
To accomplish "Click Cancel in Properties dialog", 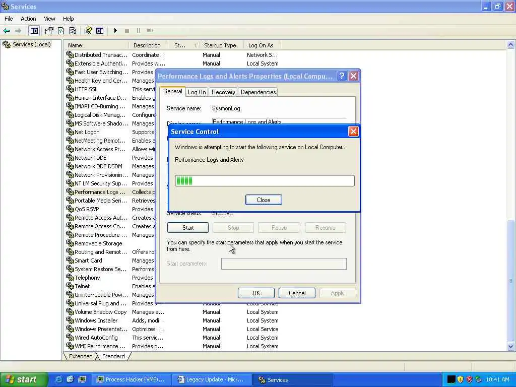I will (297, 293).
